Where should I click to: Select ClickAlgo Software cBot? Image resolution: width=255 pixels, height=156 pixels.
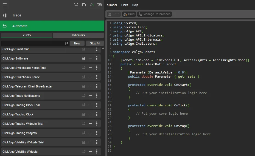51,58
